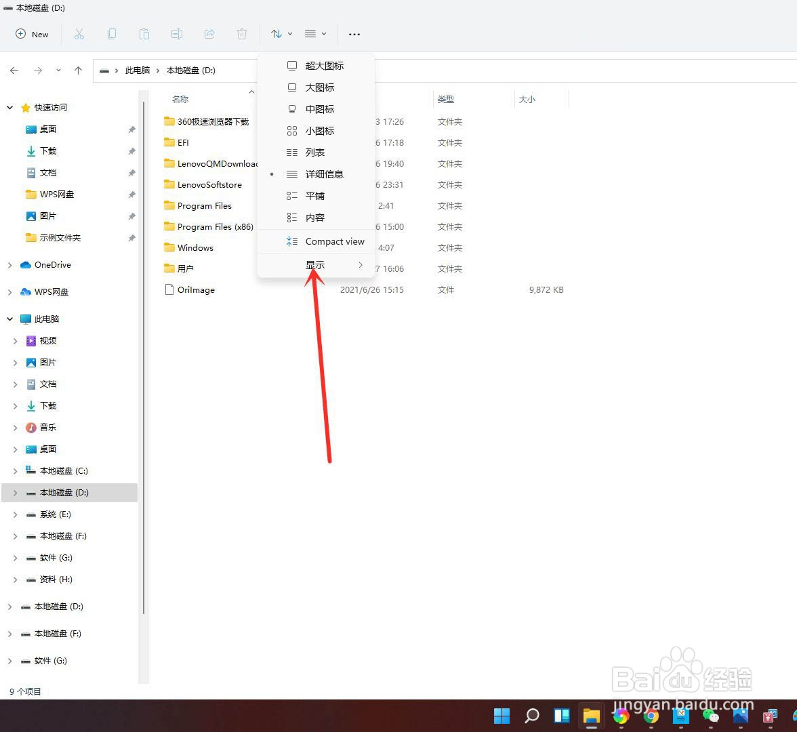This screenshot has height=732, width=797.
Task: Click the Copy icon in toolbar
Action: pyautogui.click(x=112, y=34)
